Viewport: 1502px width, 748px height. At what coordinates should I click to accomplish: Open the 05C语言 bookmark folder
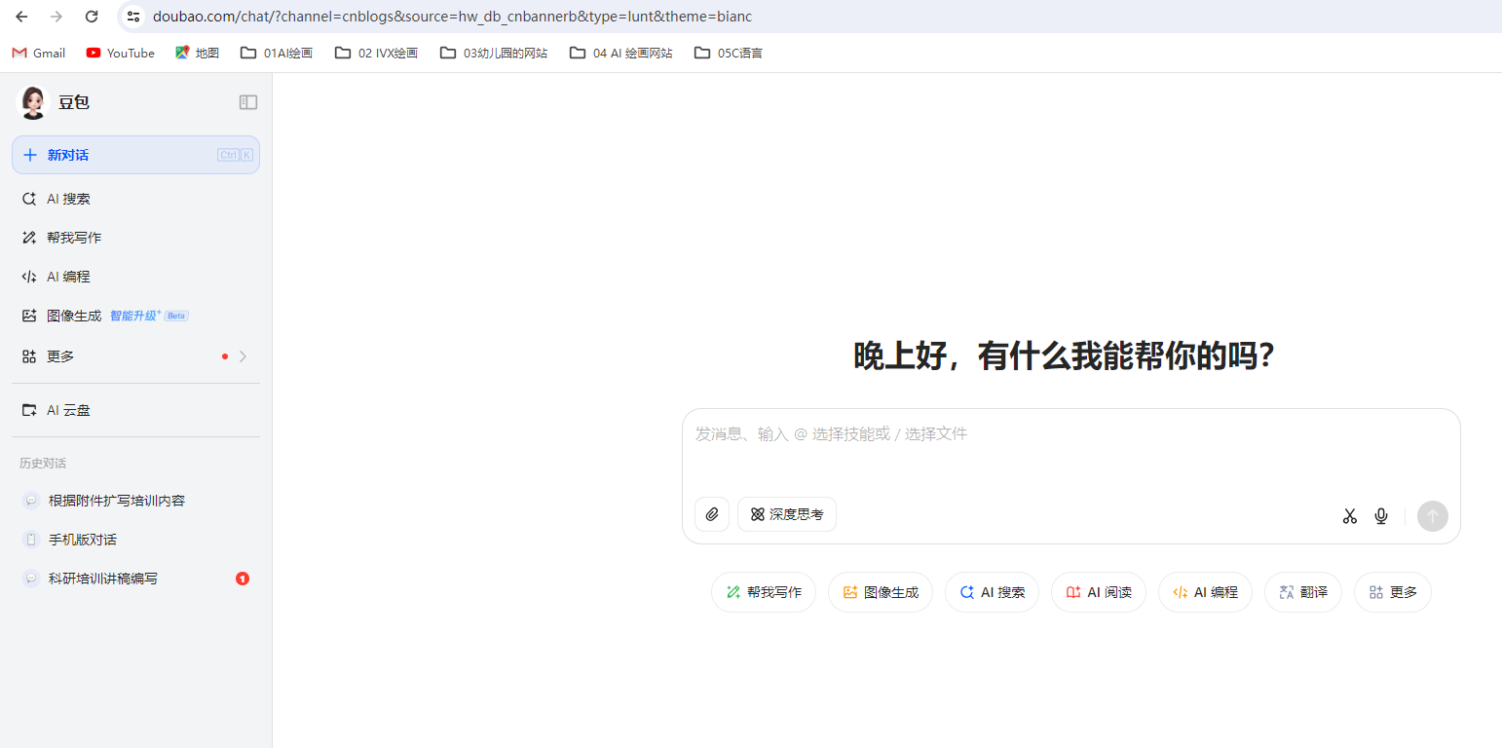[729, 53]
